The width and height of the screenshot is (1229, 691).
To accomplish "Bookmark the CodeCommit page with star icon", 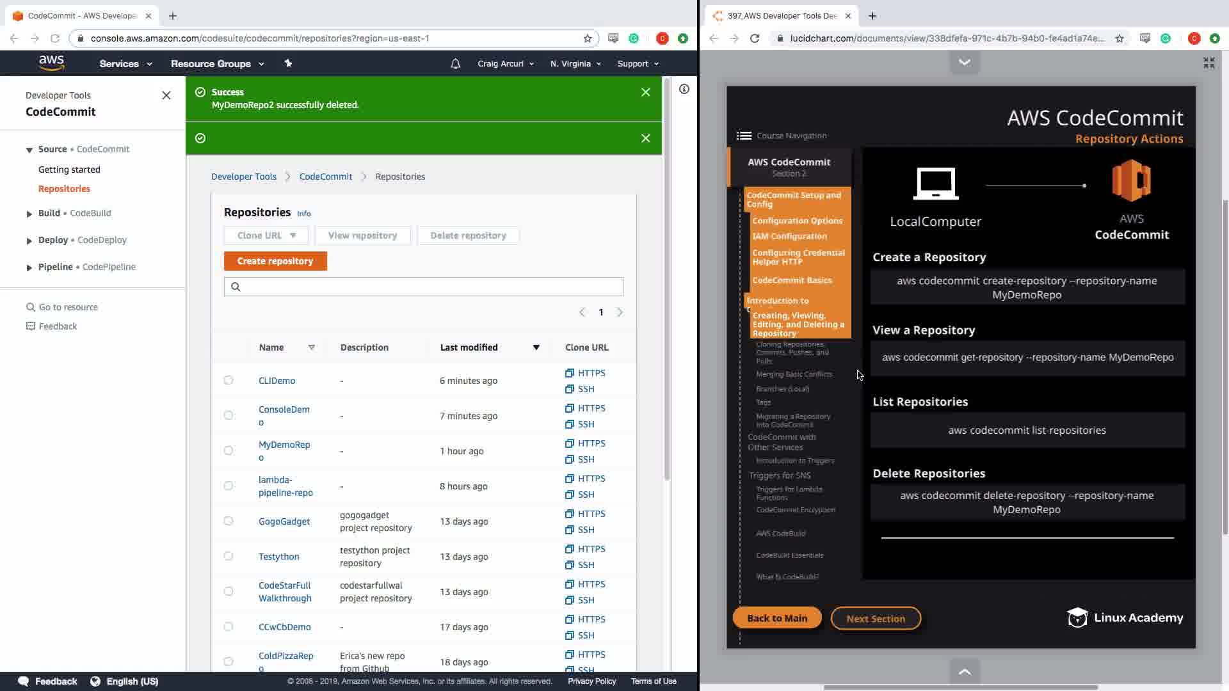I will click(x=588, y=38).
